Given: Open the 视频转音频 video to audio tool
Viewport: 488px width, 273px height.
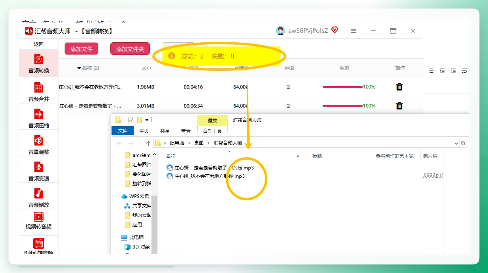Looking at the screenshot, I should coord(39,220).
